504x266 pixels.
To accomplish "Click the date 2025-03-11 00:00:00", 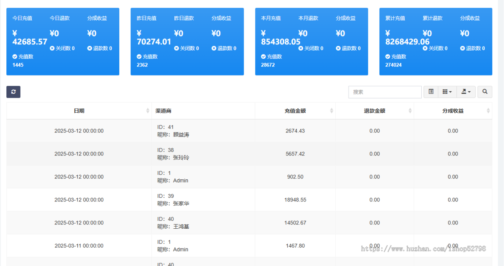I will pos(79,246).
